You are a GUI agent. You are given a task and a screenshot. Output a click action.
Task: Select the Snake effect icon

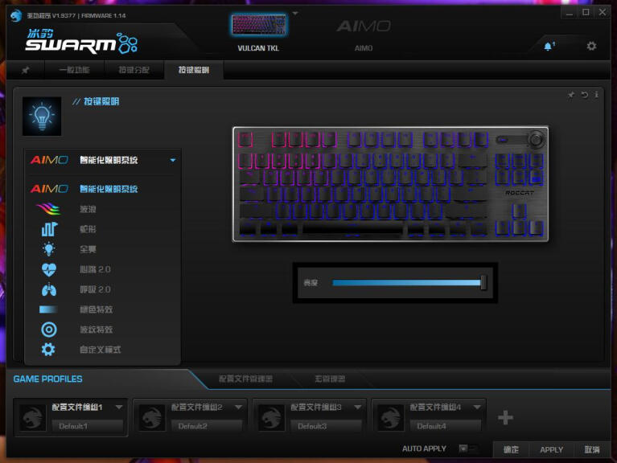(48, 229)
